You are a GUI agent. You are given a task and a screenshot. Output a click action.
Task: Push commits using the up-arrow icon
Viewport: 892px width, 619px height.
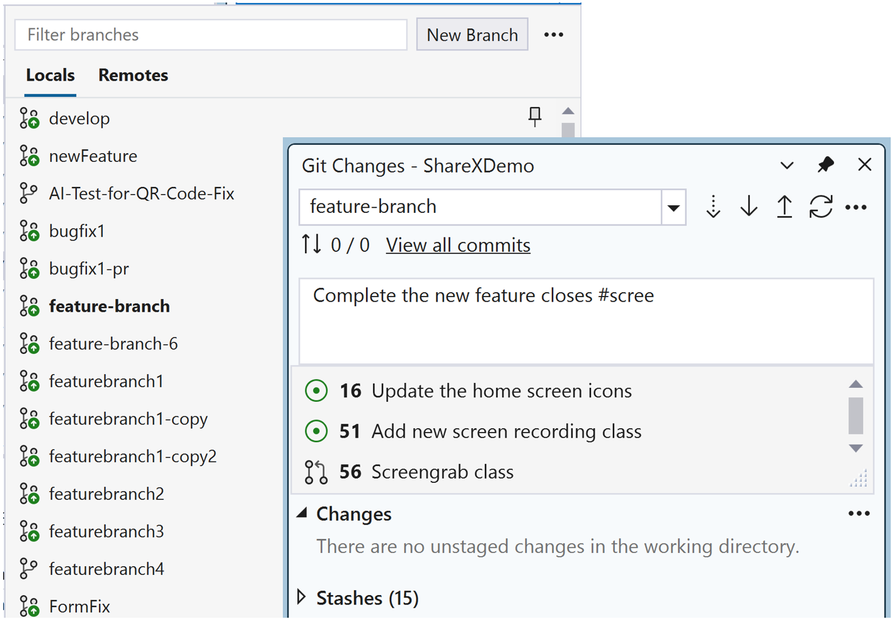(784, 207)
